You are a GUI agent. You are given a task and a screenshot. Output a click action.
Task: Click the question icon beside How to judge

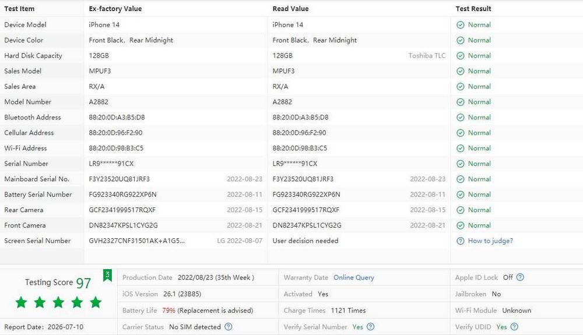[x=461, y=241]
